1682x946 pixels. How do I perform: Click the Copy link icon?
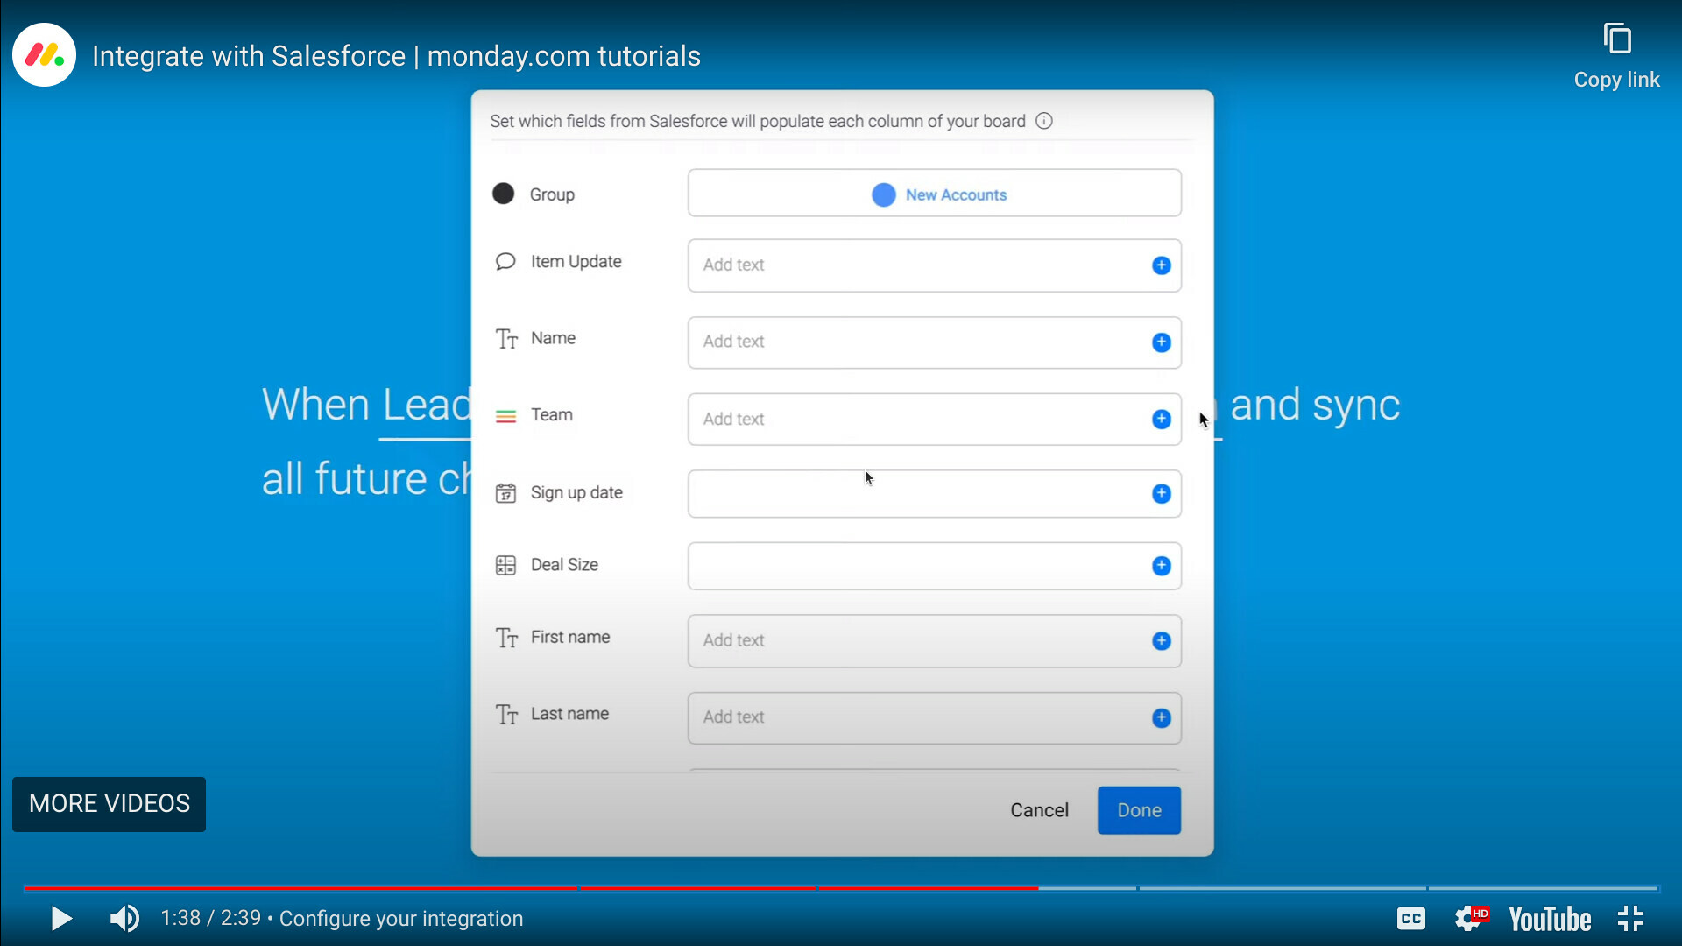click(1616, 39)
